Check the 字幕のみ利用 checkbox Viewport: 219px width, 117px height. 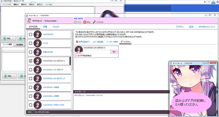click(30, 52)
